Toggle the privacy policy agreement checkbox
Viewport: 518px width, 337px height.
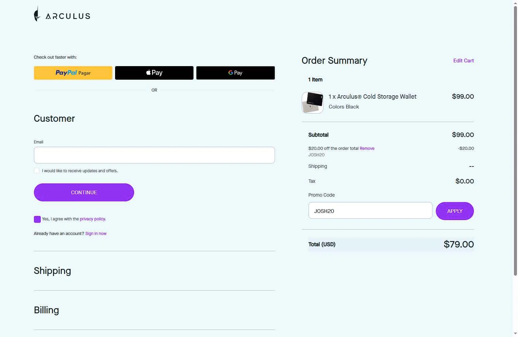tap(37, 219)
